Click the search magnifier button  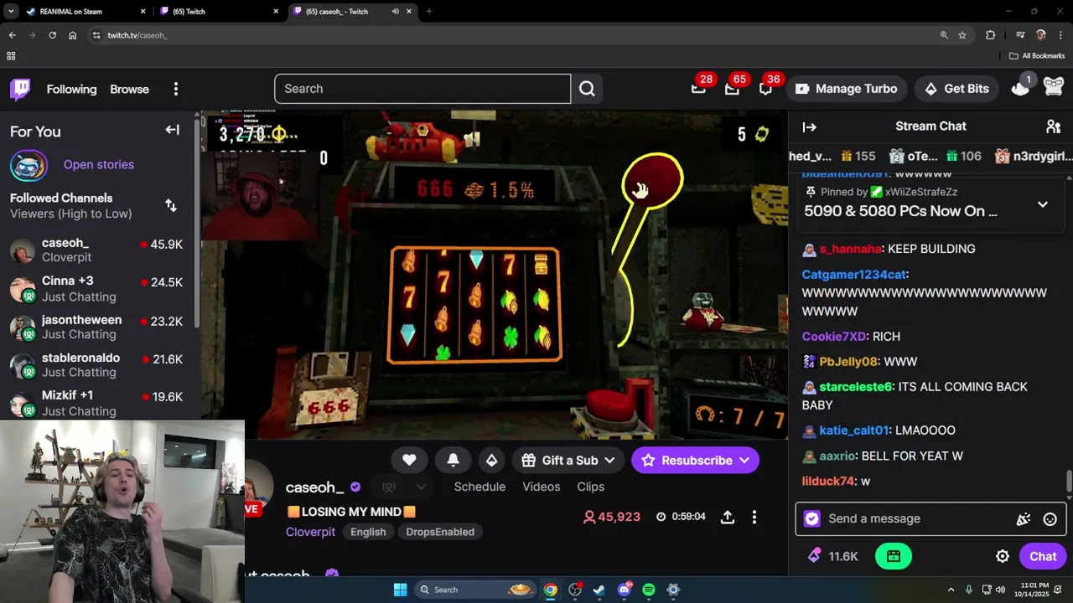click(x=587, y=89)
